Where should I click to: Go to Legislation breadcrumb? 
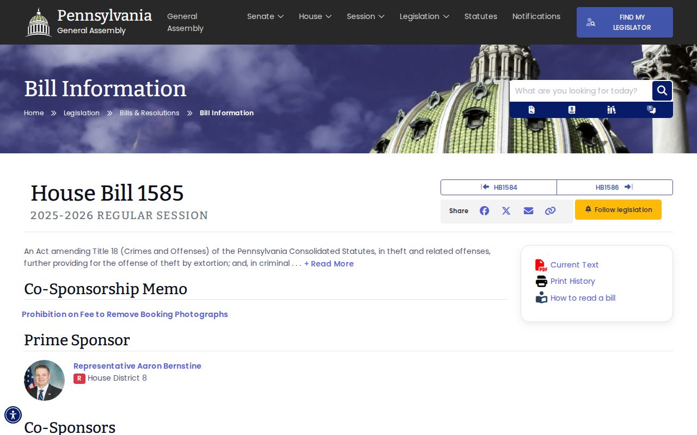(x=82, y=113)
